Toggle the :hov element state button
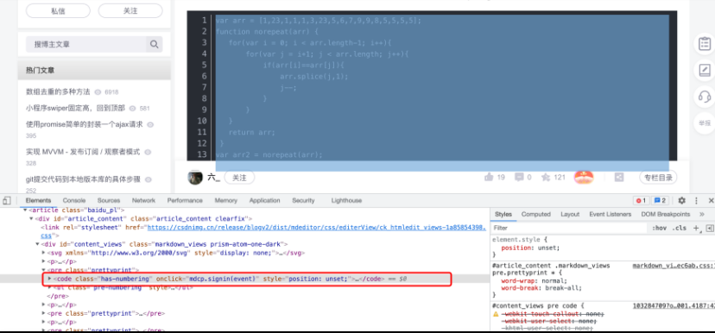 coord(659,228)
